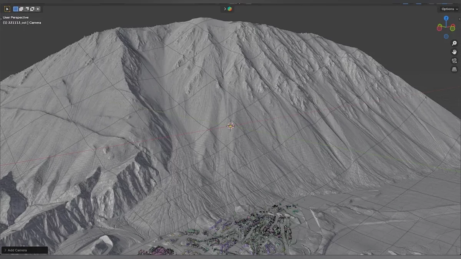The image size is (461, 259).
Task: Choose the Intersect Selection mode icon
Action: click(38, 9)
